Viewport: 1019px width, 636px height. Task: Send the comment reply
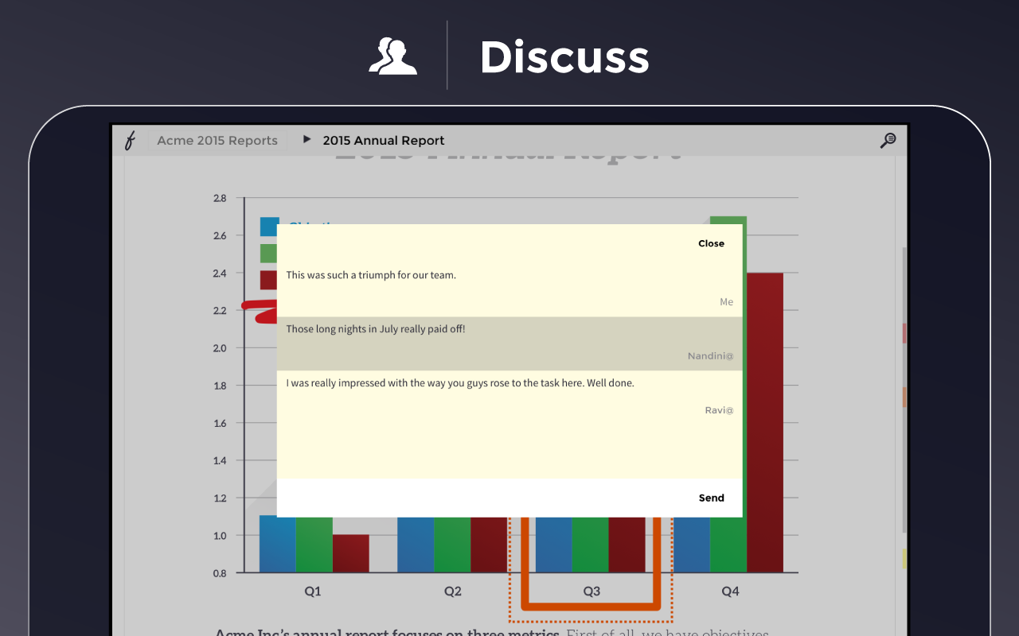click(711, 498)
